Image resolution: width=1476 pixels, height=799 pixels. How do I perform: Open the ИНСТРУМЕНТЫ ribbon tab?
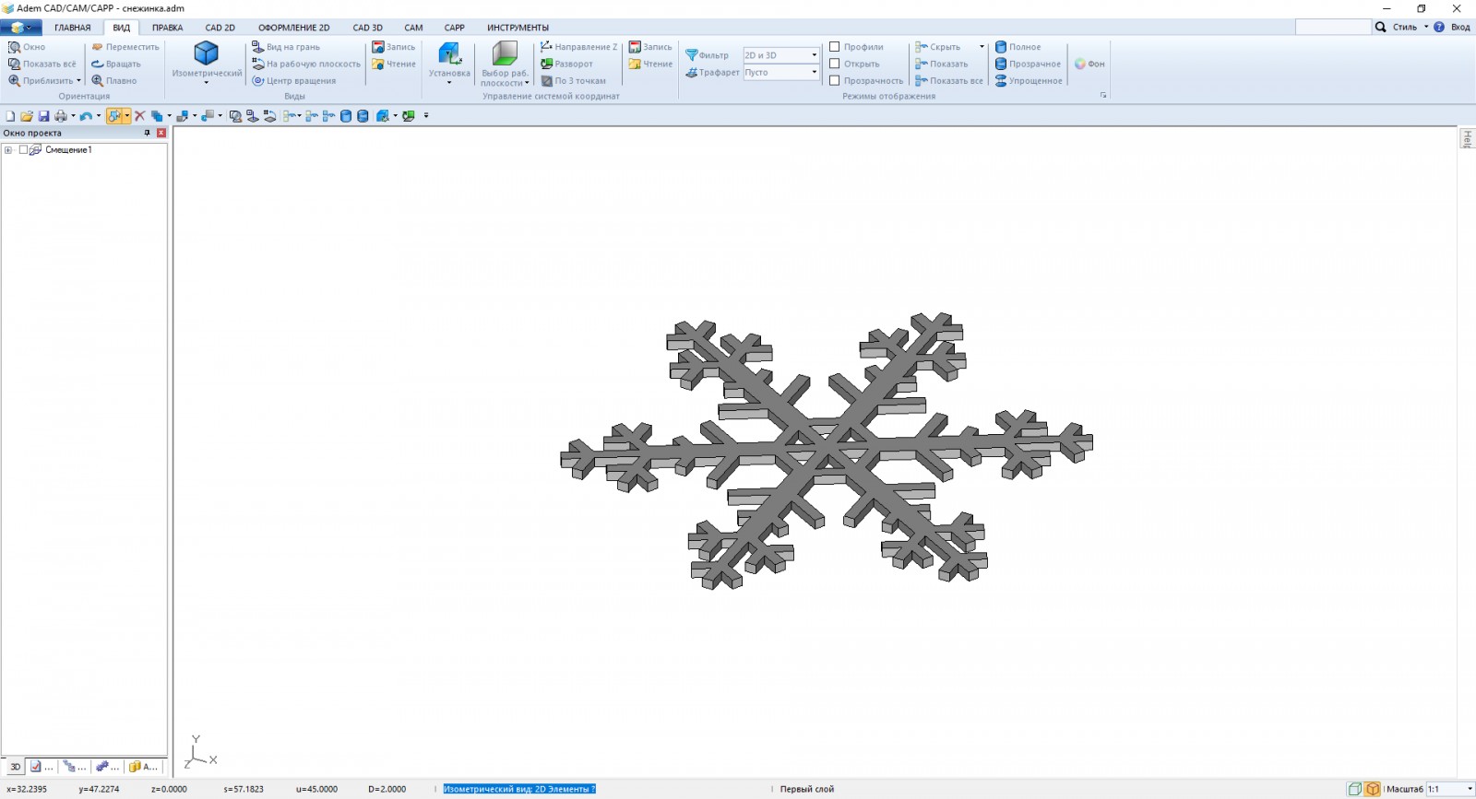(x=518, y=28)
